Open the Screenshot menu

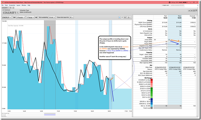click(12, 5)
